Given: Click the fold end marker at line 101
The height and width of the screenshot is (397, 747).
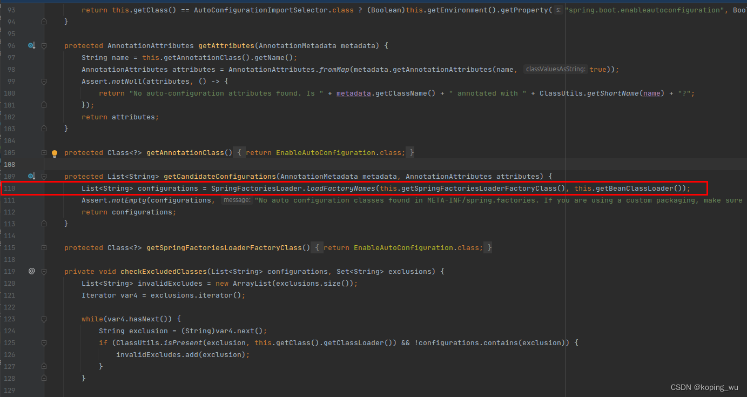Looking at the screenshot, I should point(44,105).
